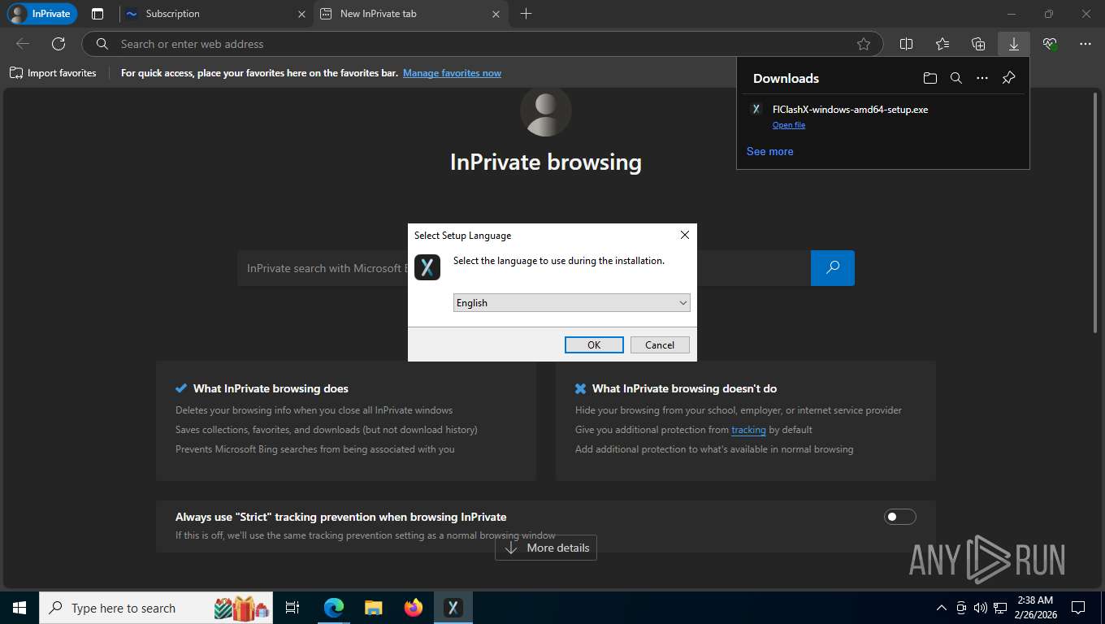Select FlClashX installer taskbar icon
The width and height of the screenshot is (1105, 624).
point(453,608)
